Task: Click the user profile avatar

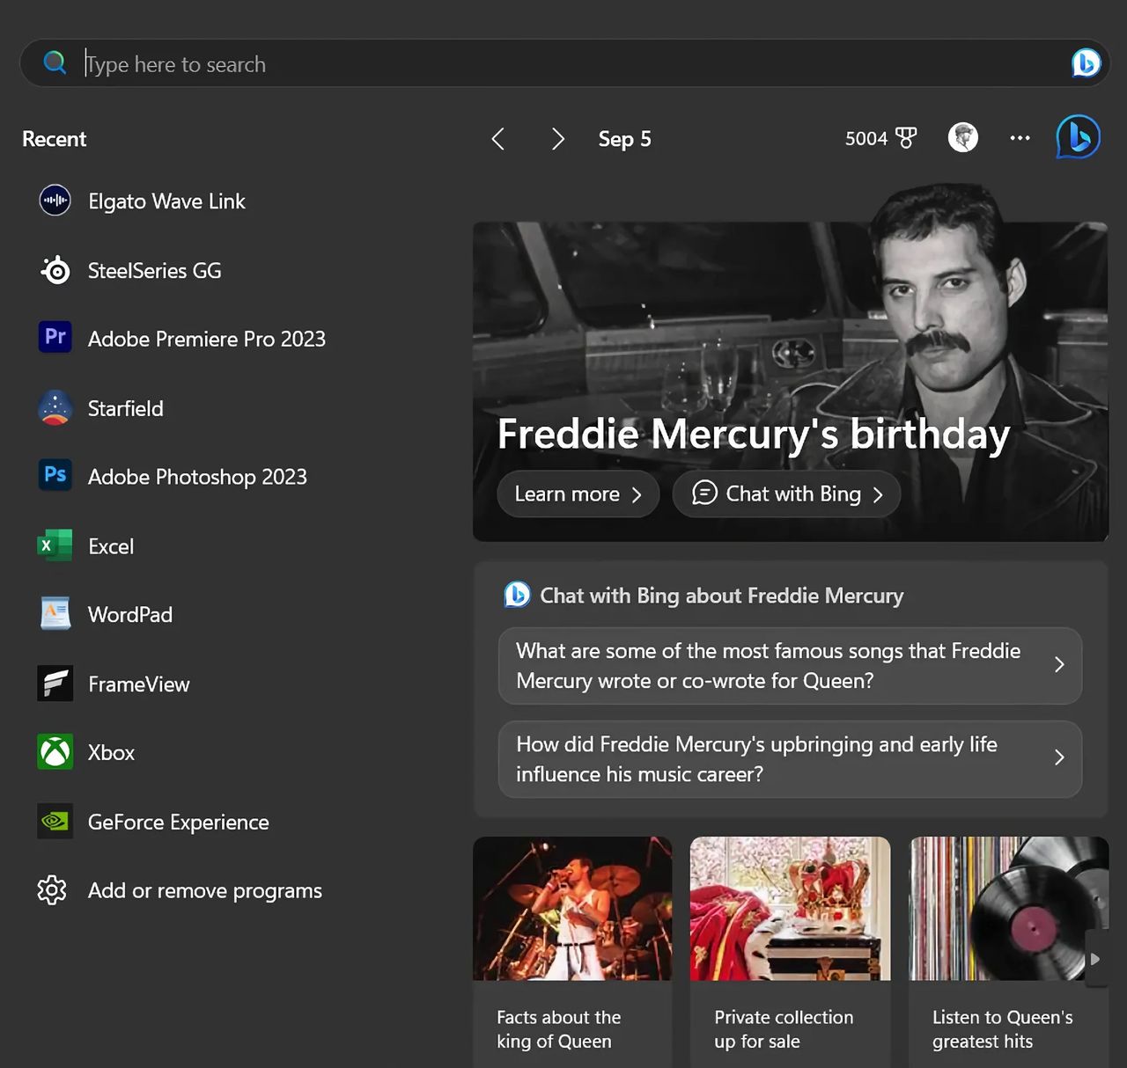Action: pyautogui.click(x=962, y=138)
